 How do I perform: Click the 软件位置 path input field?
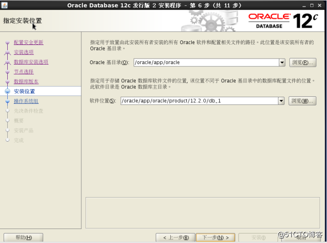pyautogui.click(x=199, y=101)
